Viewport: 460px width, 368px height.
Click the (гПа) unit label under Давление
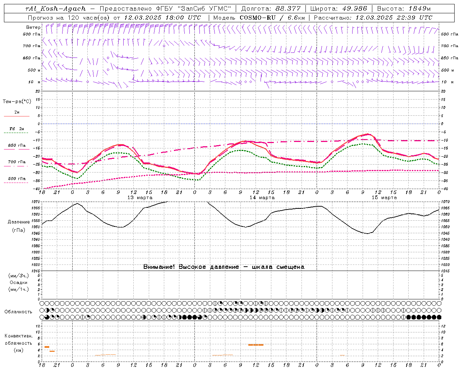(x=19, y=230)
